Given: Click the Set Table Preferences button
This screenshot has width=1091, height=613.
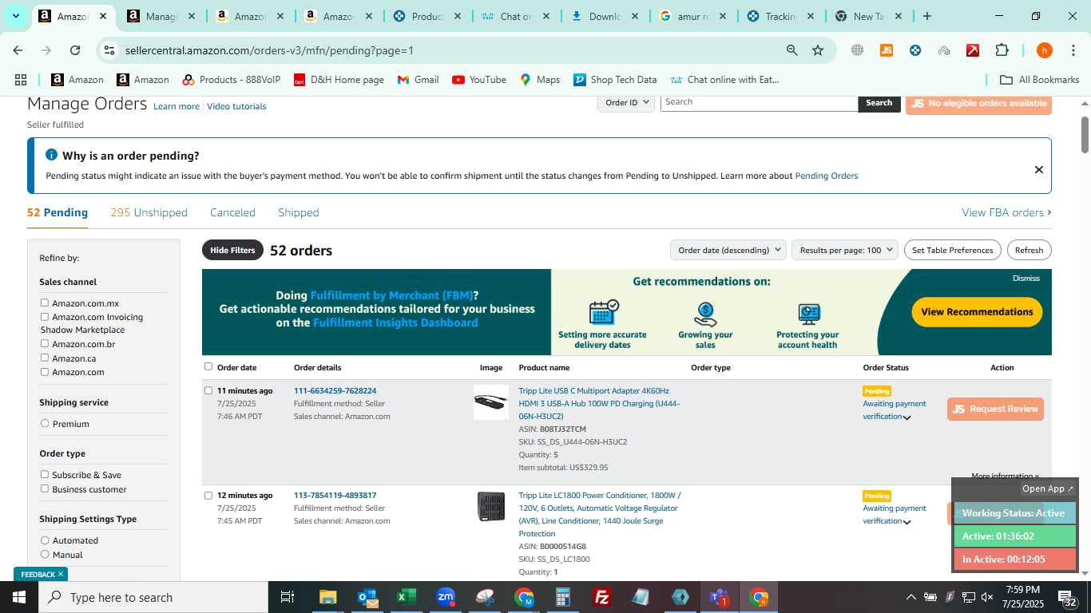Looking at the screenshot, I should click(x=952, y=250).
